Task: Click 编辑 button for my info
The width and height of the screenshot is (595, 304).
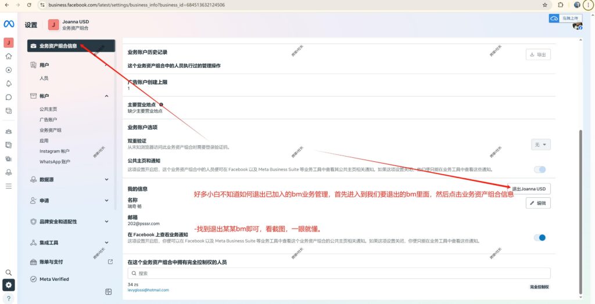Action: coord(538,203)
